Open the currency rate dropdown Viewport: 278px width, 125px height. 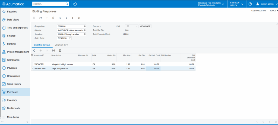coord(137,26)
